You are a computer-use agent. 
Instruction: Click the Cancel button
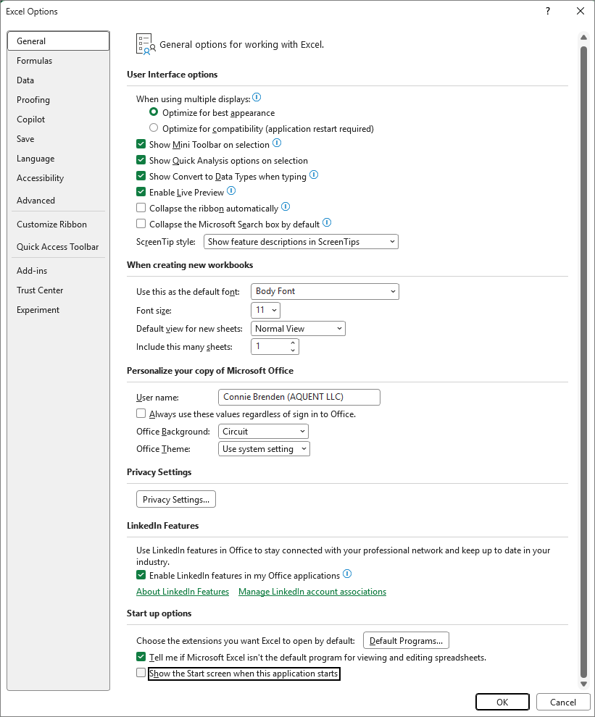pyautogui.click(x=562, y=703)
